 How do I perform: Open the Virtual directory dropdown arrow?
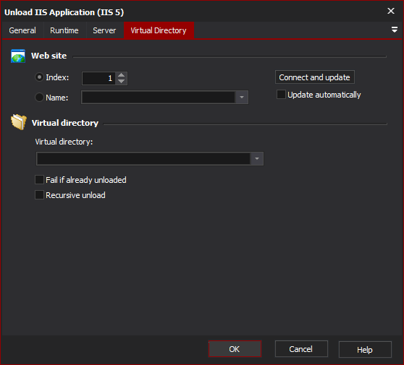click(256, 158)
